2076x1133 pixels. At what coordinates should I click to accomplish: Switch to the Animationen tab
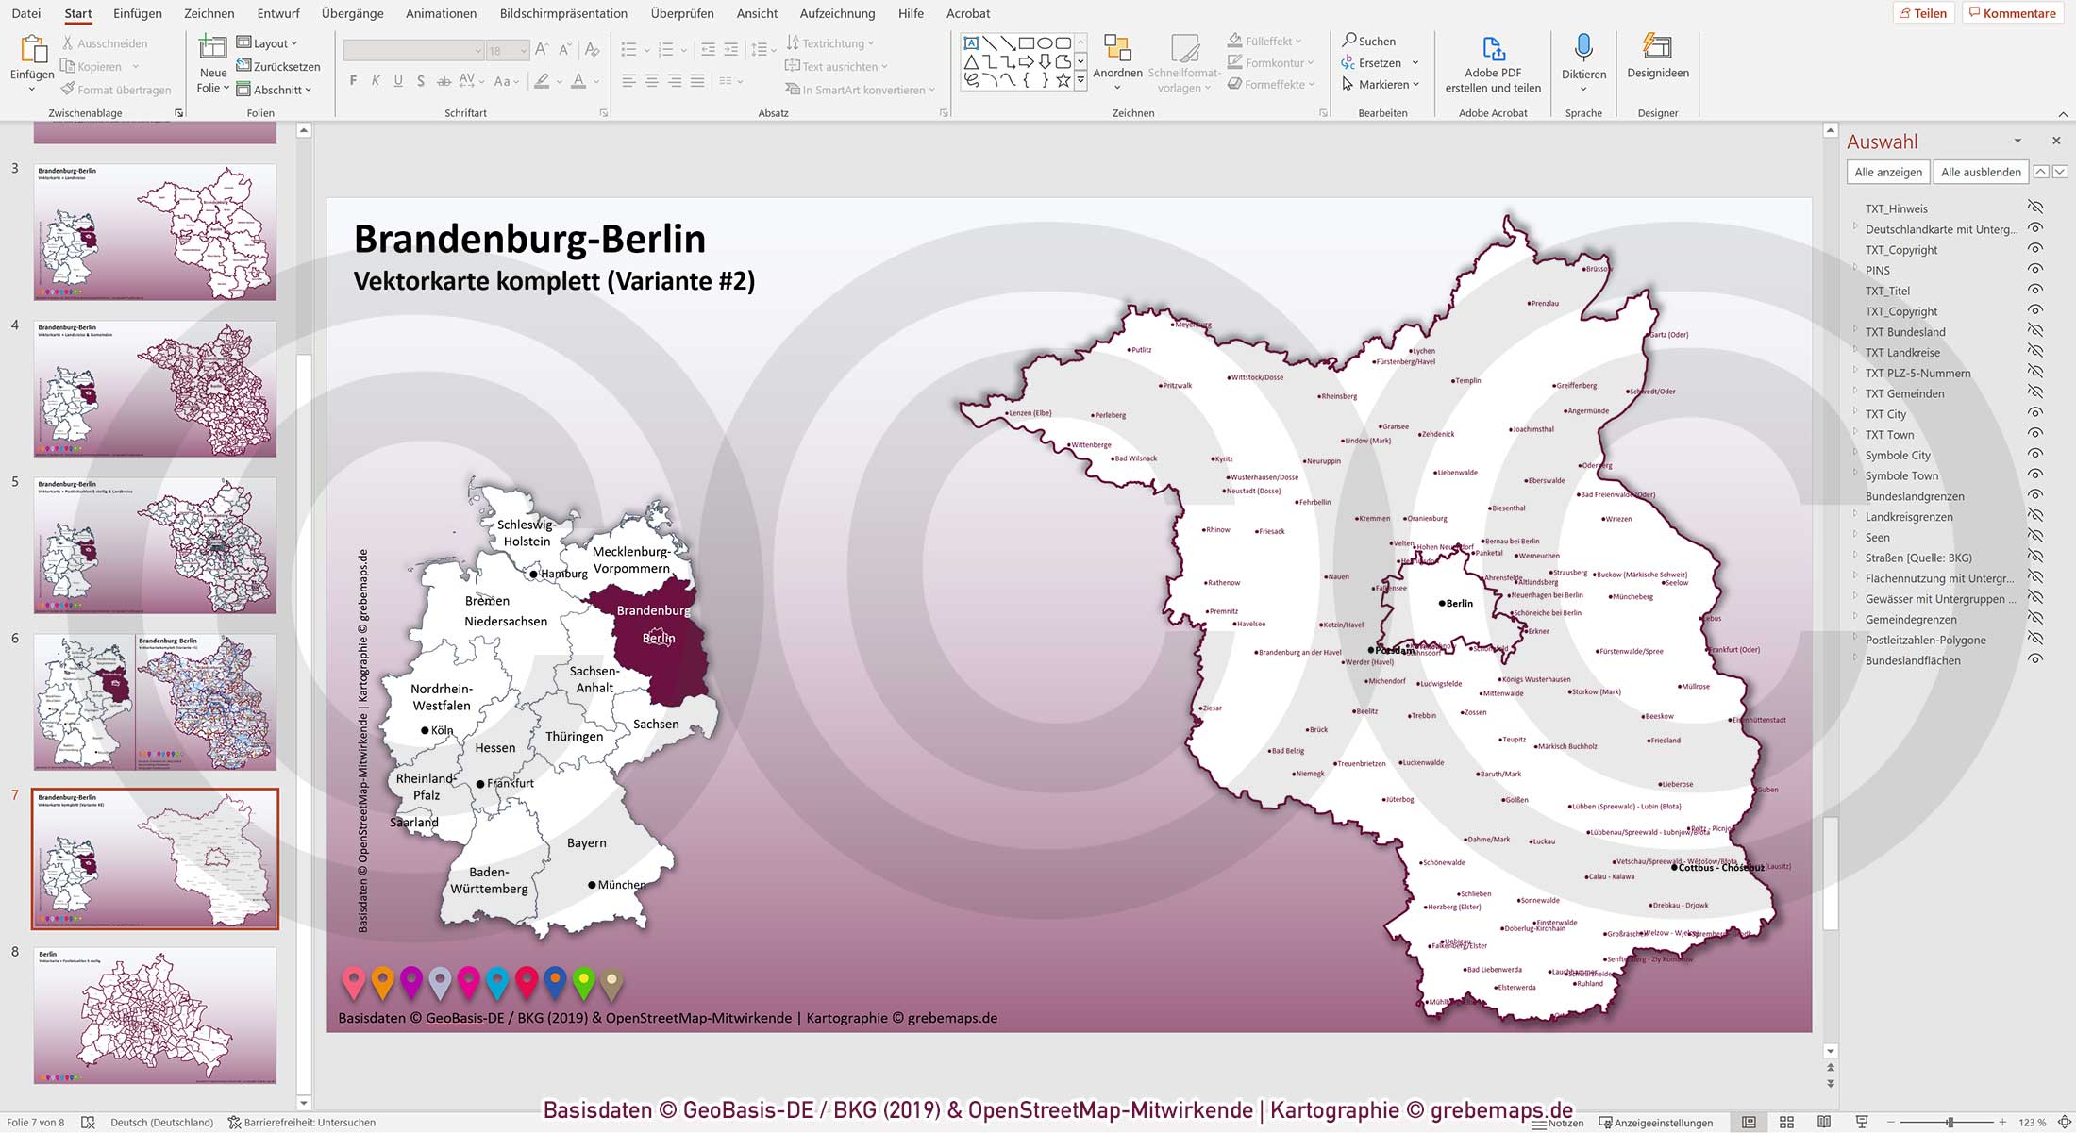point(441,13)
